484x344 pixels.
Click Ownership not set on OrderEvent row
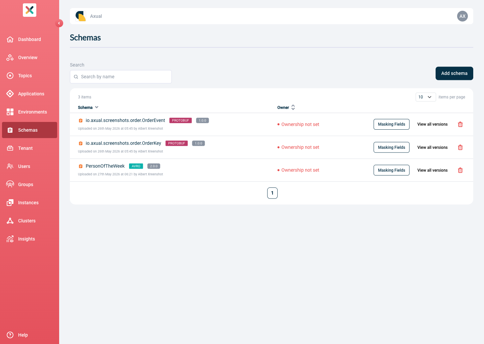(x=300, y=124)
